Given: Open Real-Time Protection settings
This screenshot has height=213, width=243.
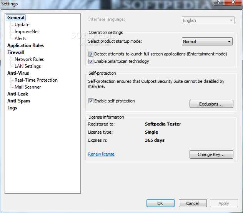Looking at the screenshot, I should 36,80.
